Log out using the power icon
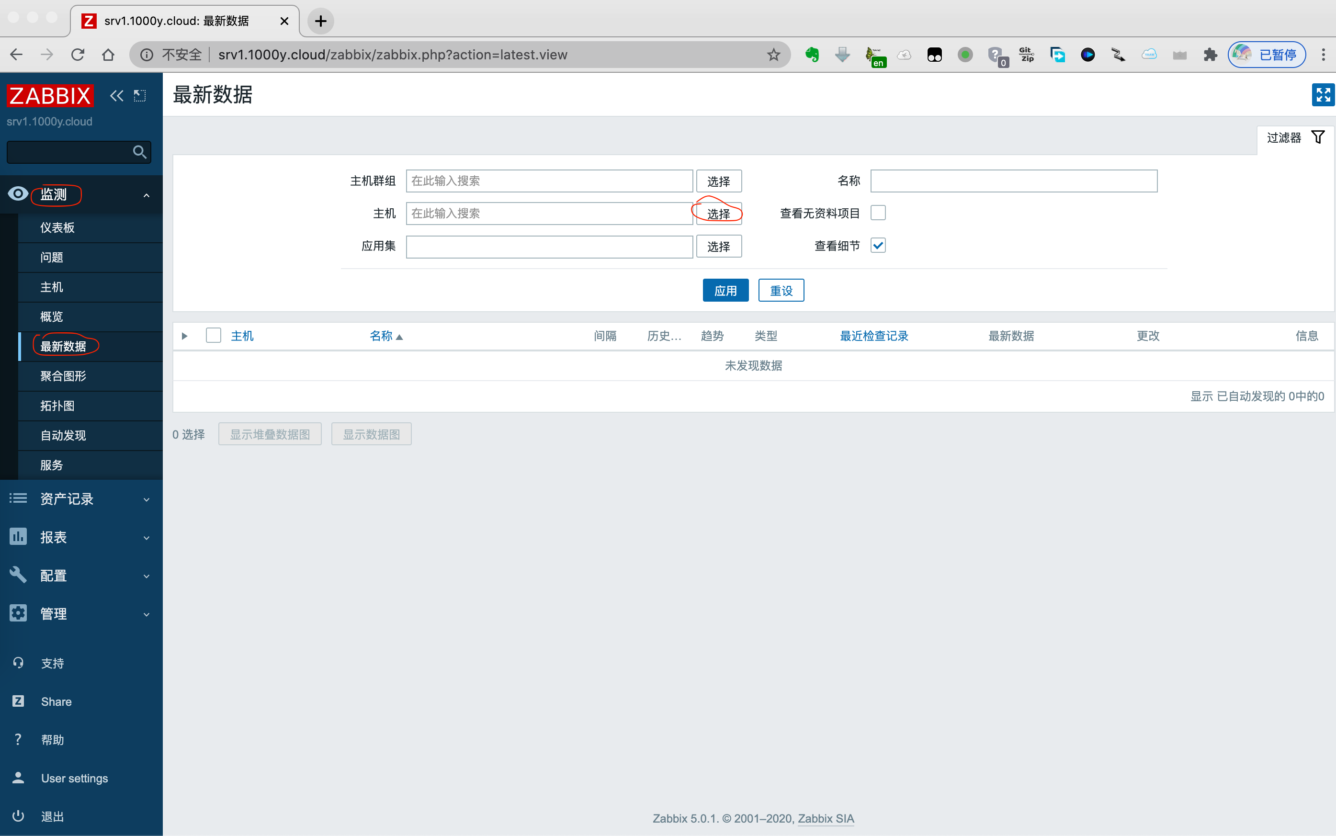The image size is (1336, 836). pos(18,816)
